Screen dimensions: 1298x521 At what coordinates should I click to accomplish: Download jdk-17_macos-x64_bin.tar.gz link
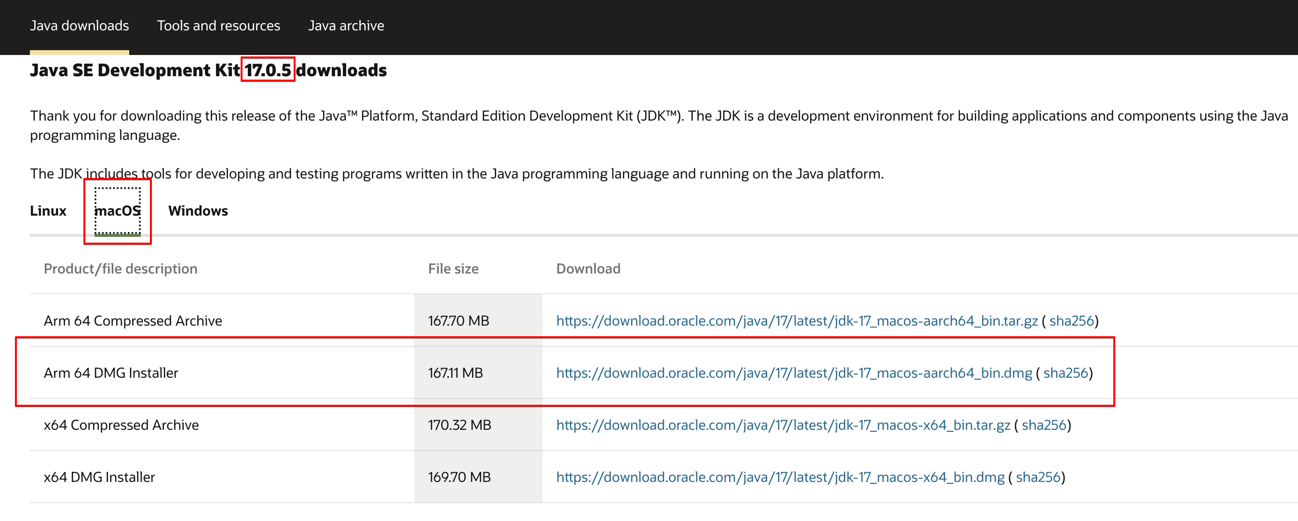coord(783,425)
